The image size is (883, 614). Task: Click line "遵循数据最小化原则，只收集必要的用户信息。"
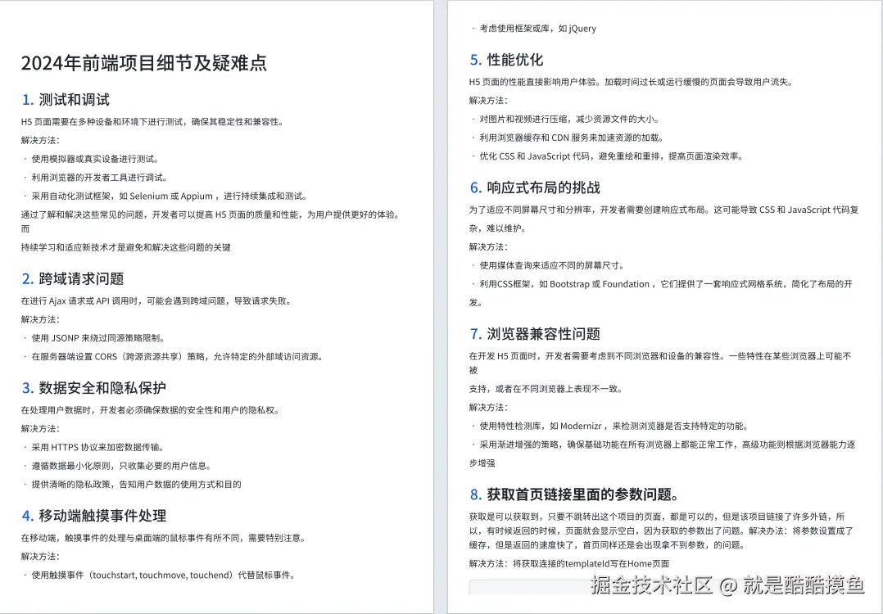coord(121,466)
